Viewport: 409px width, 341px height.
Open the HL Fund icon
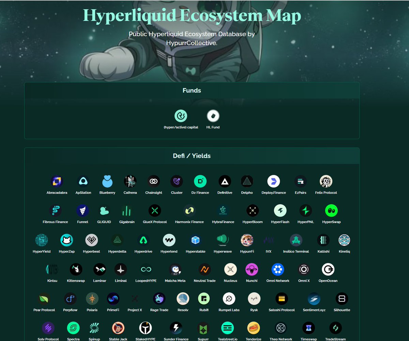(213, 116)
